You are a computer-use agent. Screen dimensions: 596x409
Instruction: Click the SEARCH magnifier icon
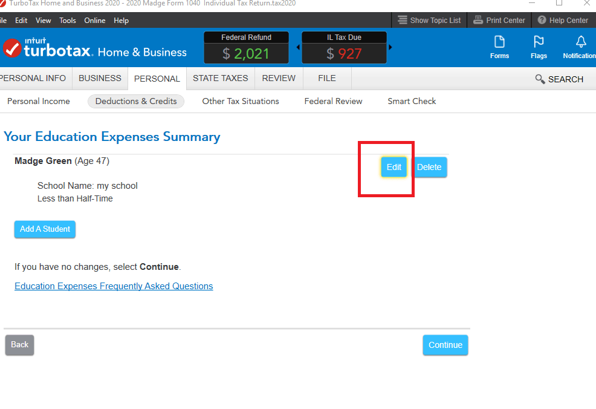point(540,79)
